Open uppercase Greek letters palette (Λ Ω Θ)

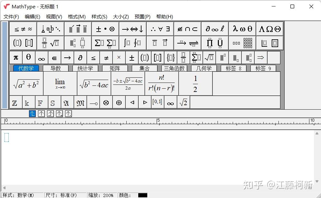click(x=270, y=29)
